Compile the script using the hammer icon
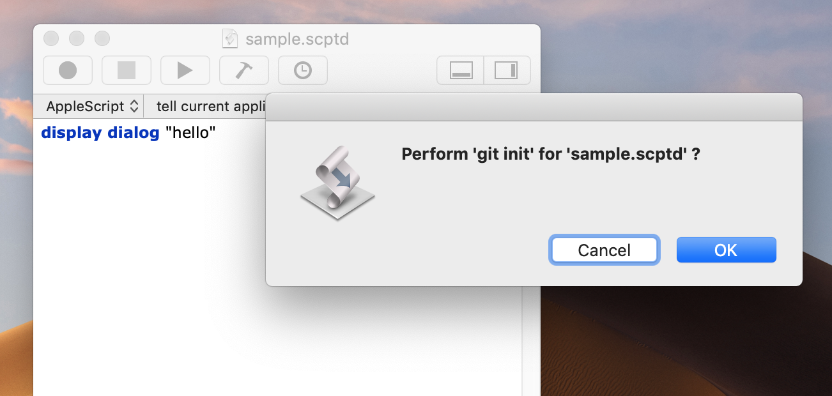Screen dimensions: 832x396 [244, 70]
